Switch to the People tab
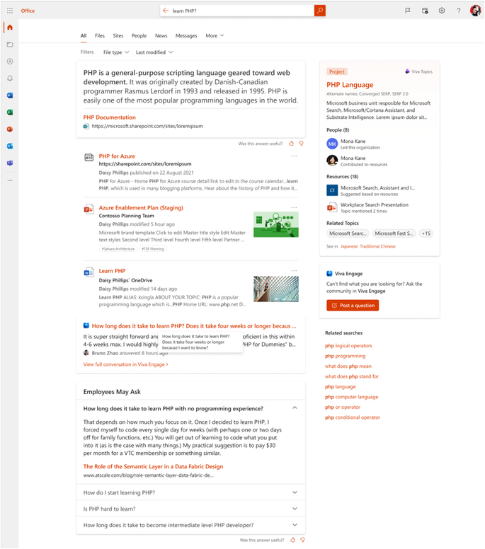The width and height of the screenshot is (485, 549). [x=139, y=35]
